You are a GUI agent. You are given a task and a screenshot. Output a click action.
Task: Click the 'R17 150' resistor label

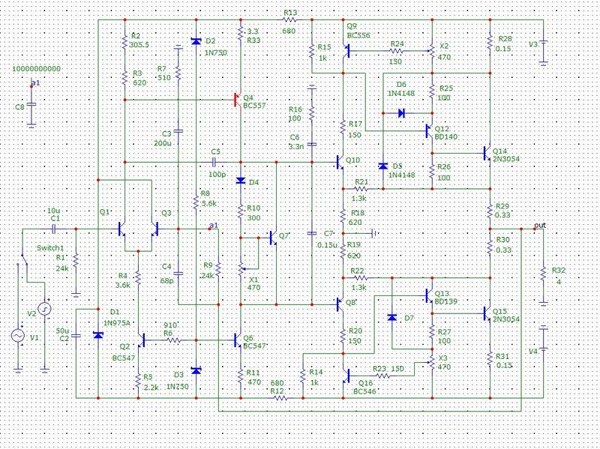click(355, 129)
